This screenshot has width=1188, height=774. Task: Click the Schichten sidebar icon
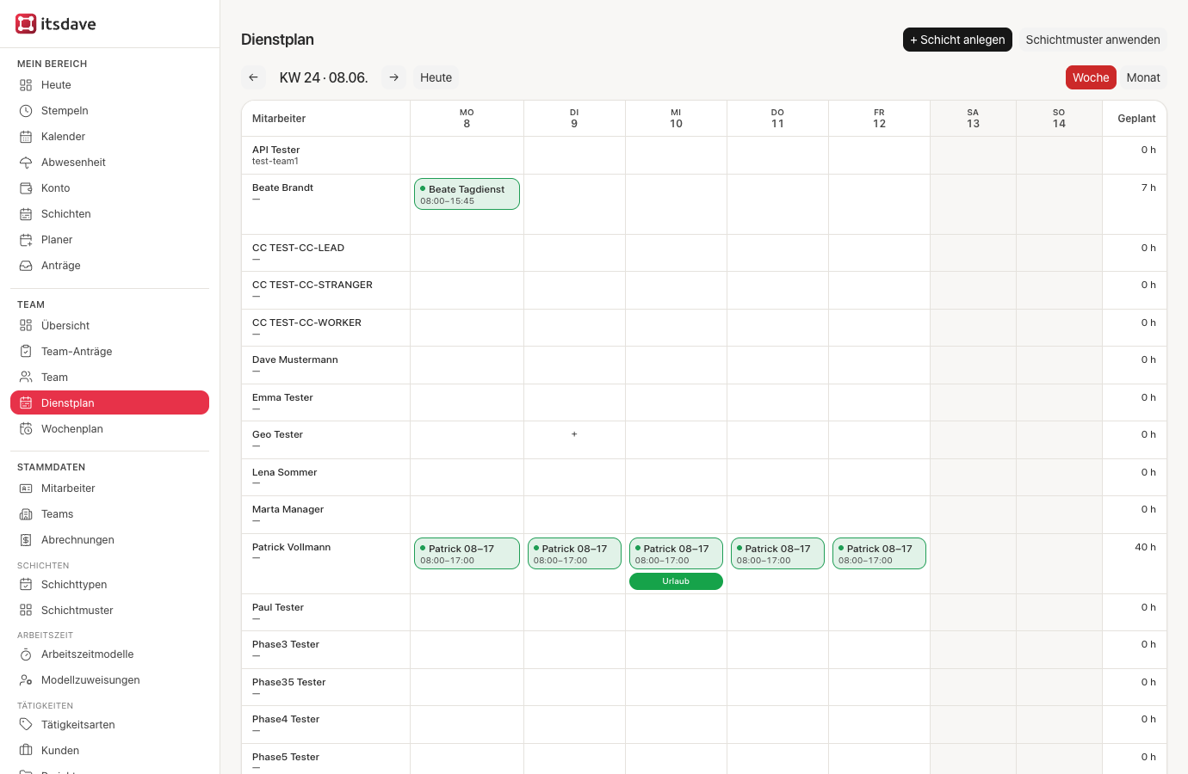tap(26, 214)
